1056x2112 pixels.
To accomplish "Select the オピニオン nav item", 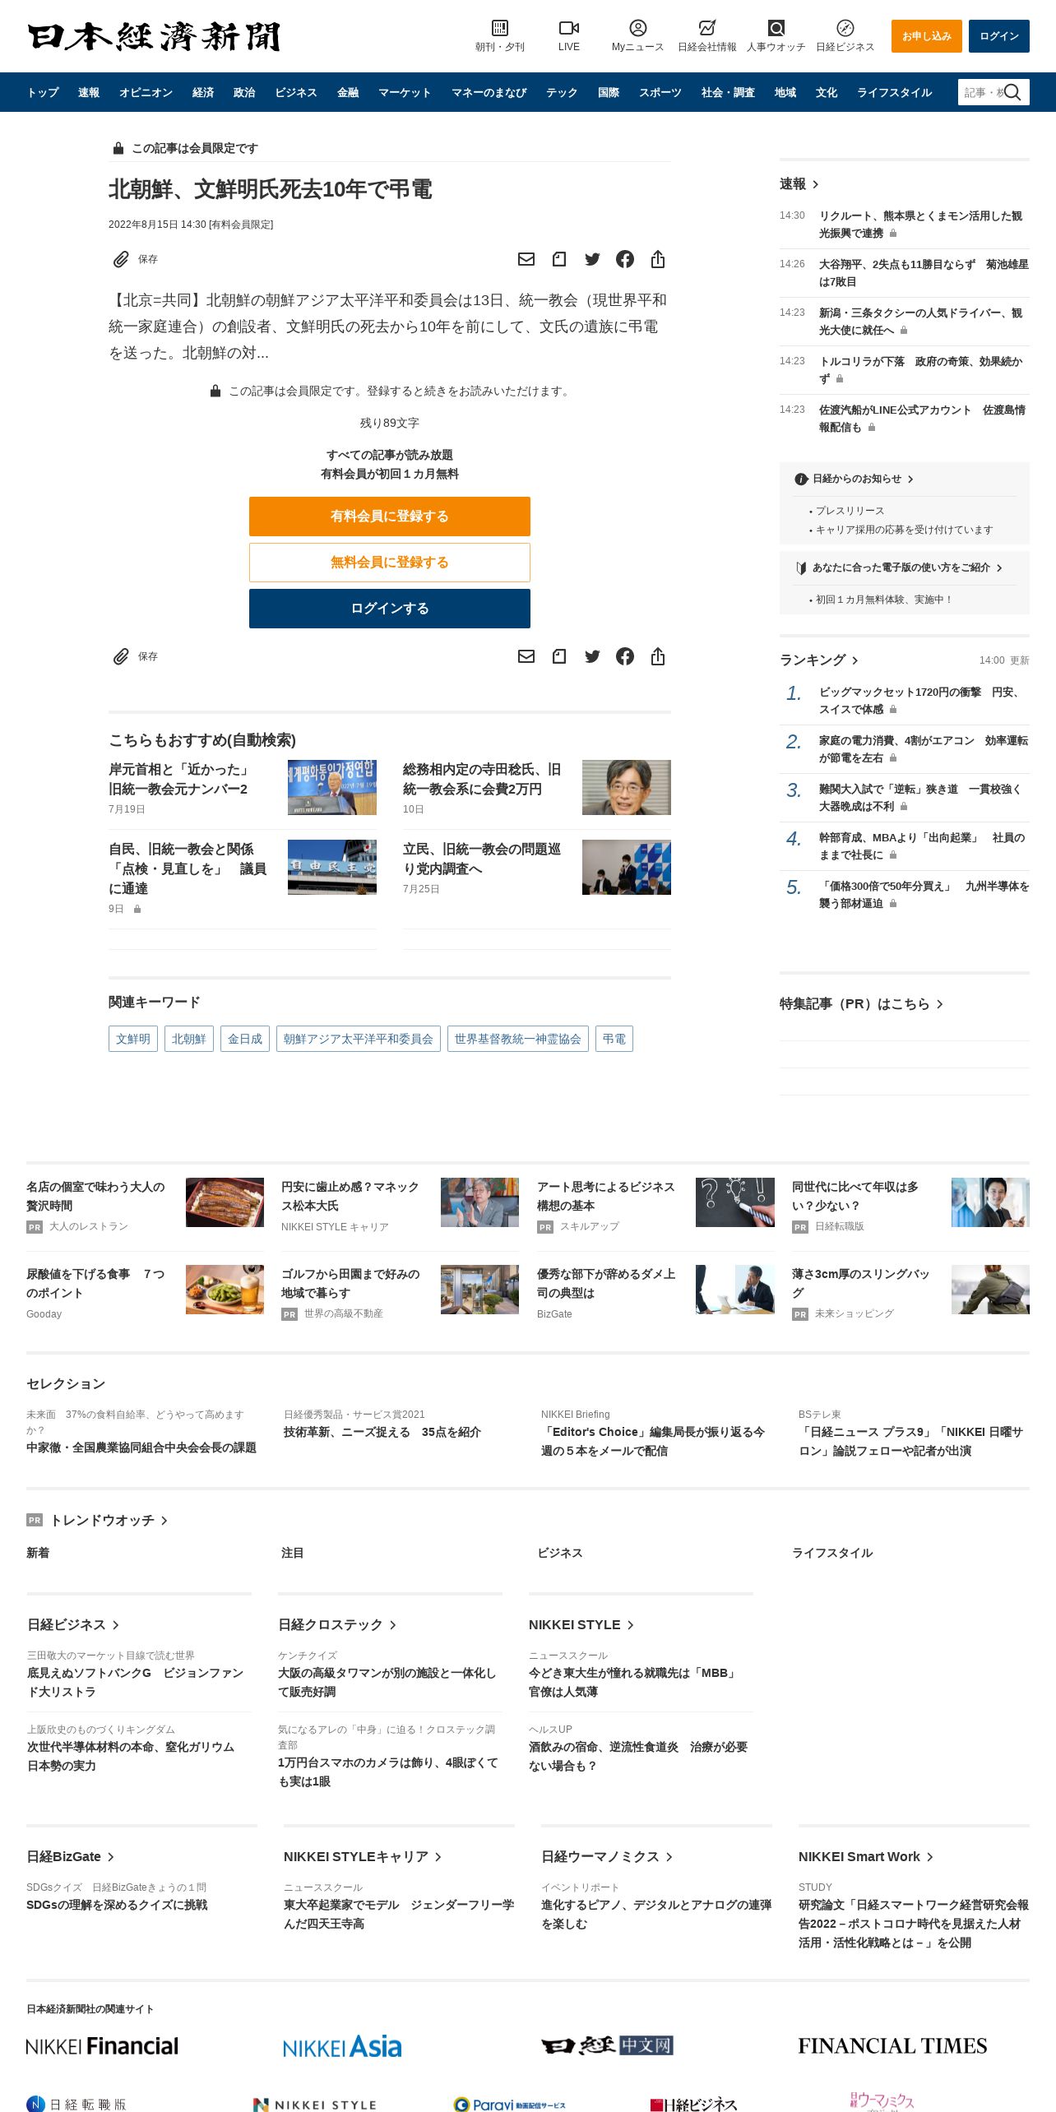I will pyautogui.click(x=146, y=92).
